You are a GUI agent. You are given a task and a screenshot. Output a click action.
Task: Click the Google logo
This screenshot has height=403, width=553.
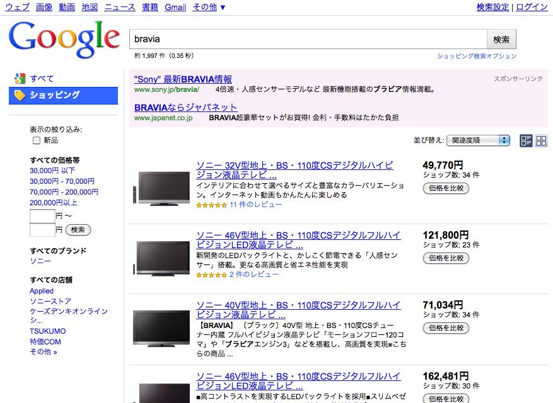click(64, 38)
